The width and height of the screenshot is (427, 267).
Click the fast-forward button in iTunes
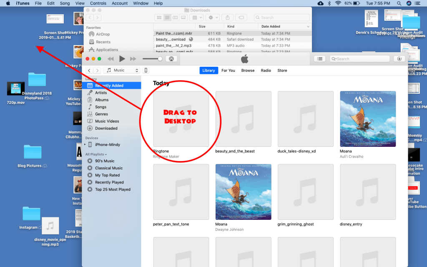pos(133,59)
